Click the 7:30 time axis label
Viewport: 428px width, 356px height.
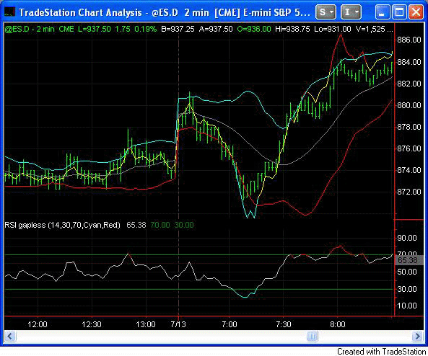[284, 324]
